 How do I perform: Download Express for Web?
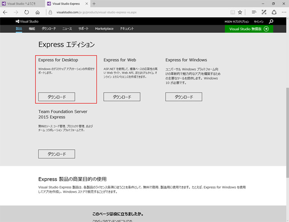pos(122,97)
